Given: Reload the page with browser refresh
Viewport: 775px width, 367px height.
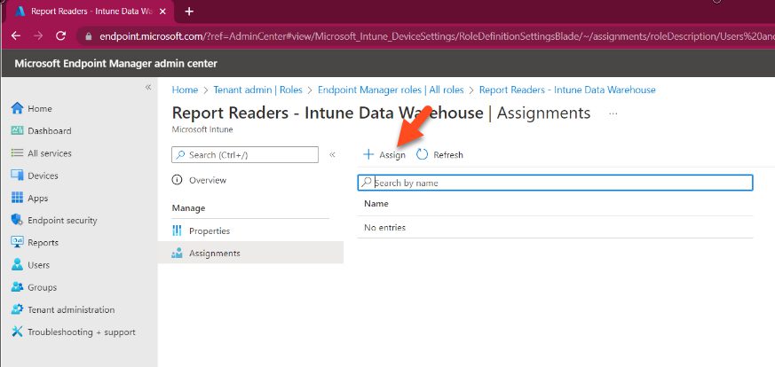Looking at the screenshot, I should point(60,36).
